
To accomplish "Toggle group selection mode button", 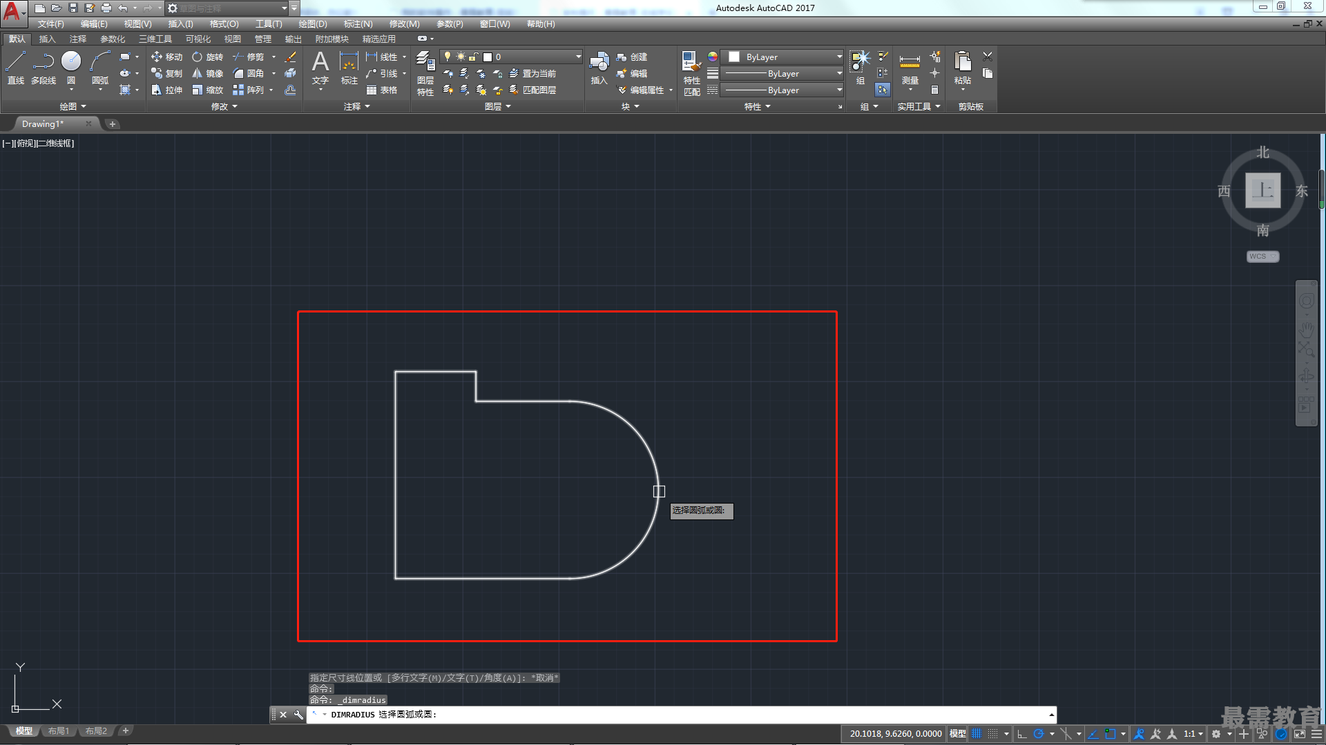I will pyautogui.click(x=883, y=90).
